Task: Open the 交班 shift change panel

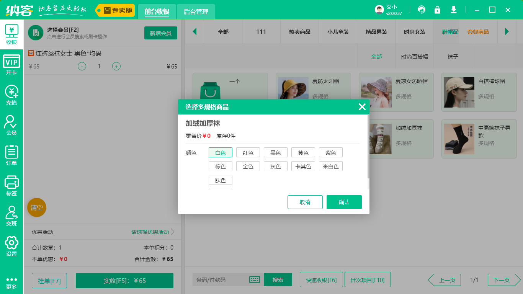Action: (11, 214)
